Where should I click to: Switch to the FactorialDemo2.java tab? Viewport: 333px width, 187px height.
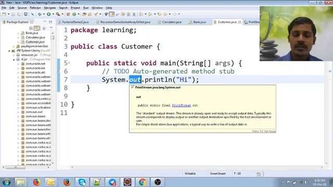tap(73, 22)
